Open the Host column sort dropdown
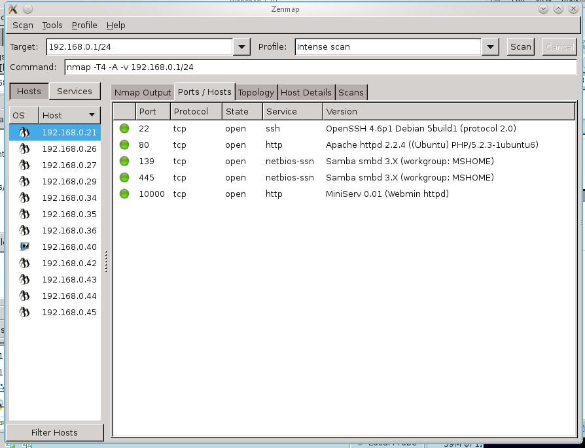The height and width of the screenshot is (448, 585). coord(90,114)
